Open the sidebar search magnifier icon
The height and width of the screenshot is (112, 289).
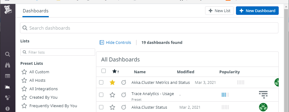[8, 54]
